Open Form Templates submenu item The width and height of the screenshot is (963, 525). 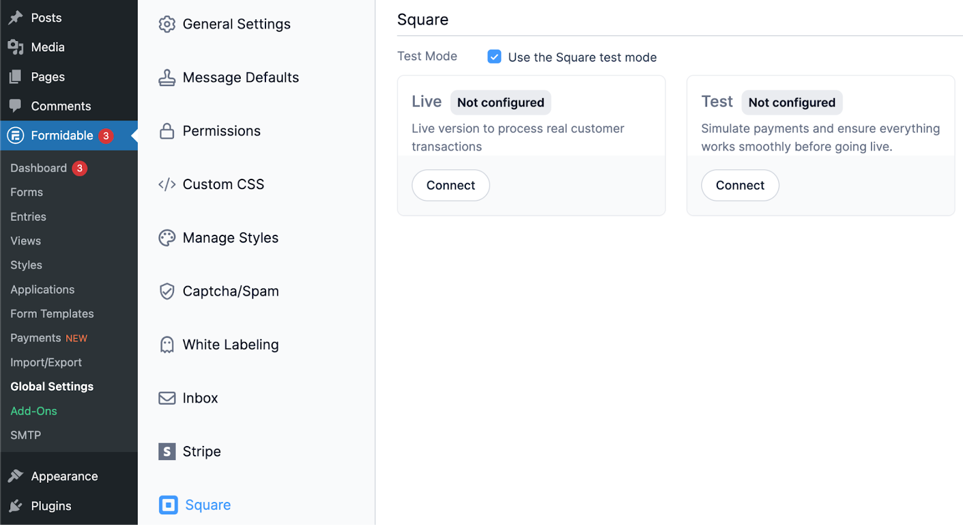click(52, 314)
